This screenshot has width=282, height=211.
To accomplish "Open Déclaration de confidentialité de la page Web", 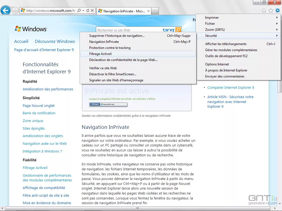I will click(138, 60).
